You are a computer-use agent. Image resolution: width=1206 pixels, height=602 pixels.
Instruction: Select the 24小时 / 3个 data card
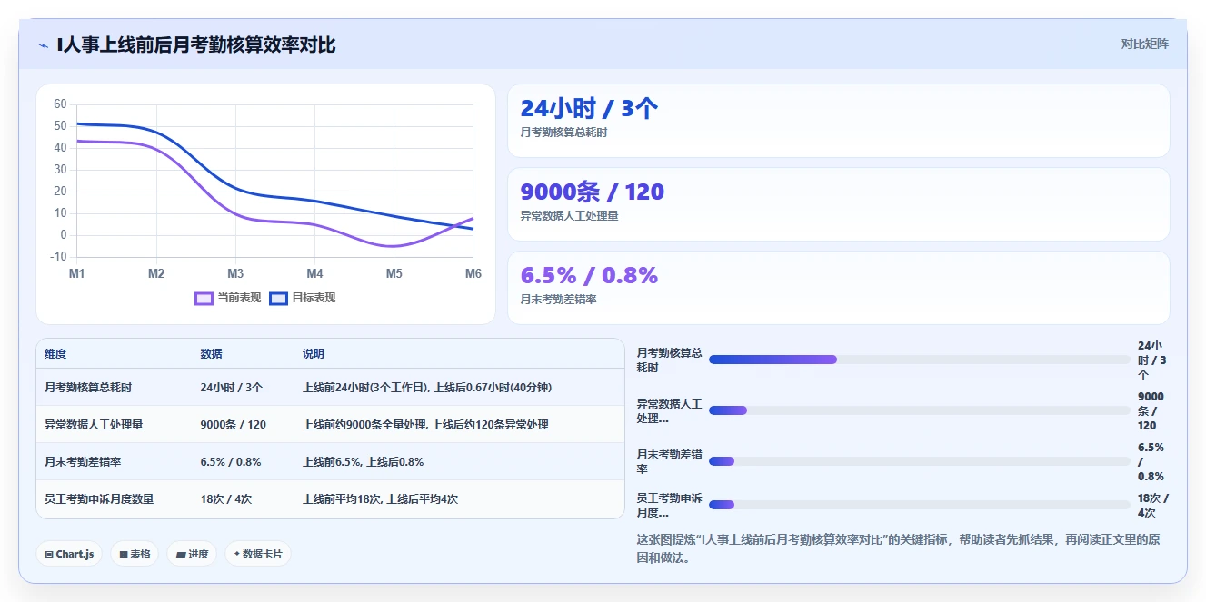tap(838, 121)
